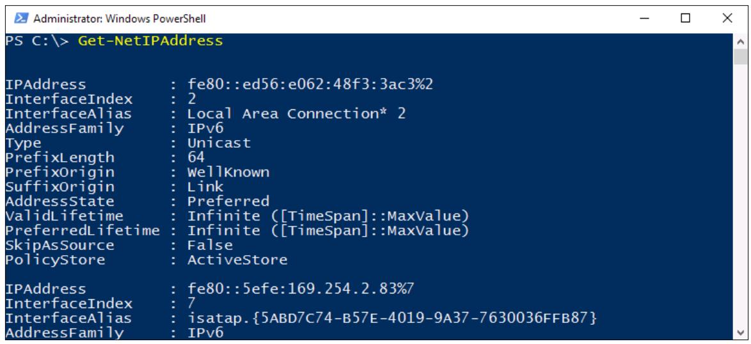Click the 'PS C:\>' prompt

click(x=37, y=41)
